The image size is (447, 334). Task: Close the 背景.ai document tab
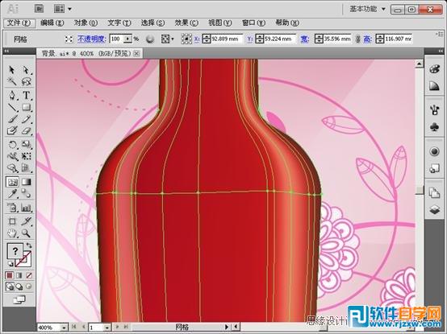tap(136, 53)
